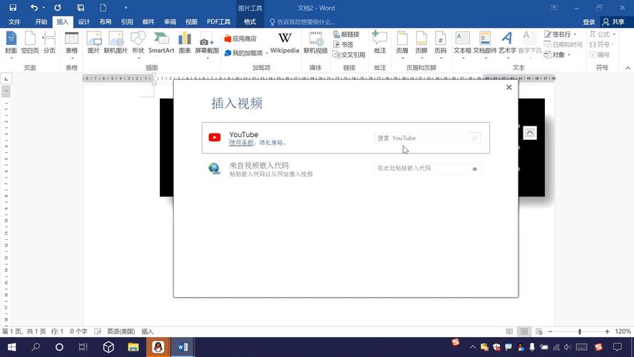This screenshot has width=634, height=357.
Task: Open Customize Quick Access Toolbar dropdown
Action: tap(126, 8)
